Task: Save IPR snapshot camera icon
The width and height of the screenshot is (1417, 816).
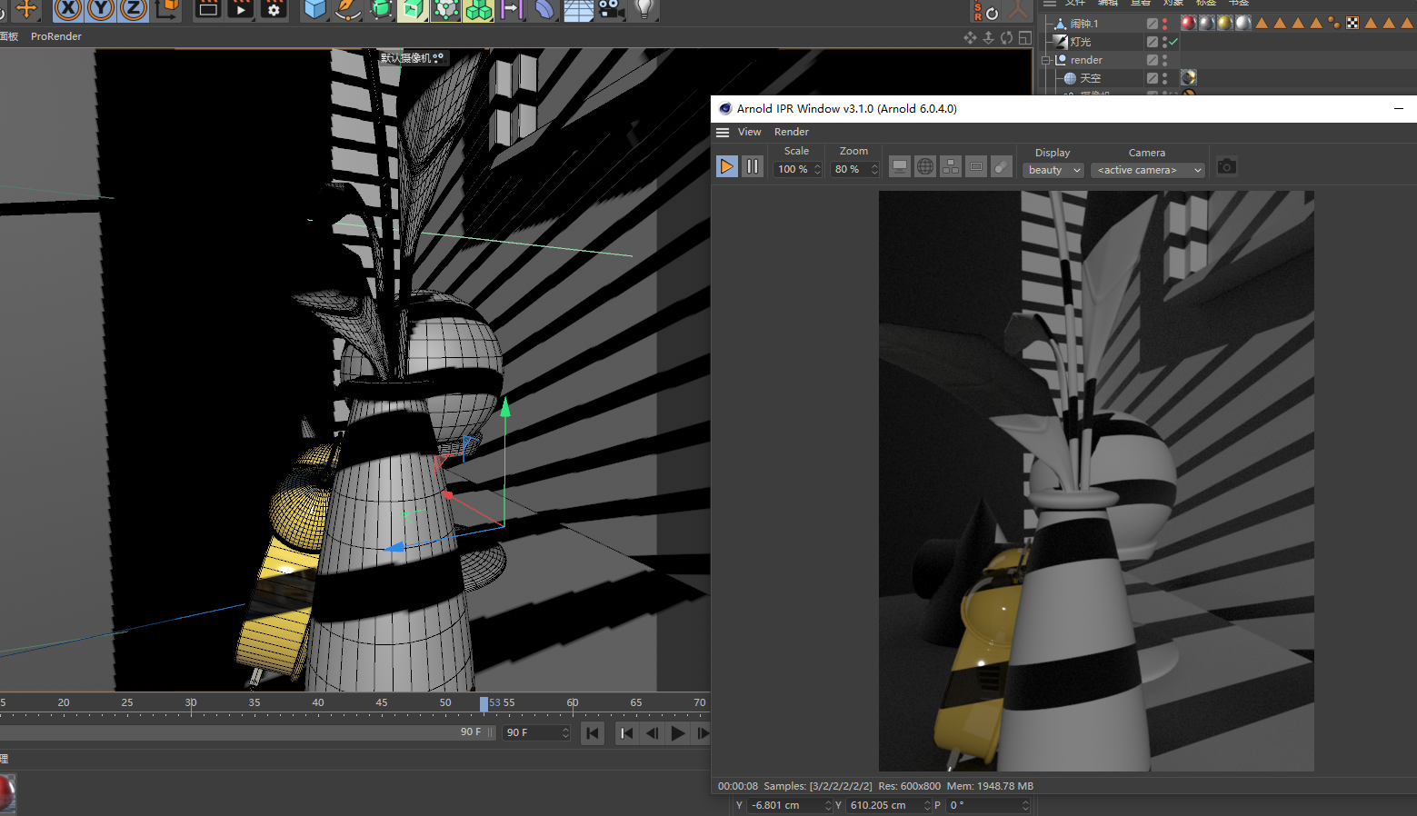Action: [1226, 166]
